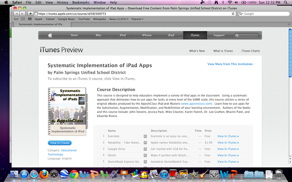Click the What's New link
The height and width of the screenshot is (182, 292).
197,51
